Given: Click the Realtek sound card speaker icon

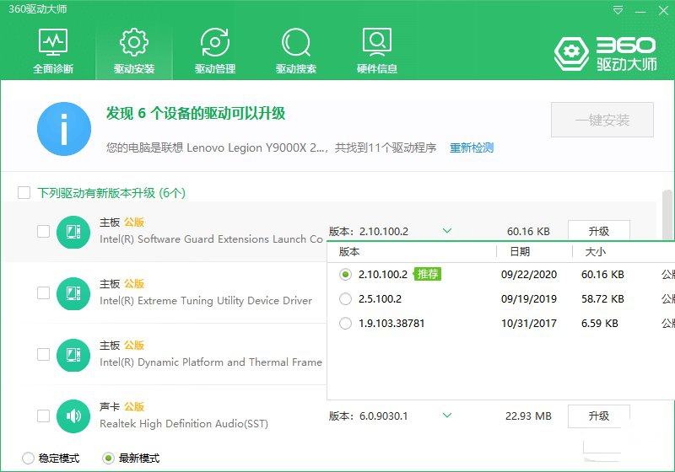Looking at the screenshot, I should (x=73, y=416).
